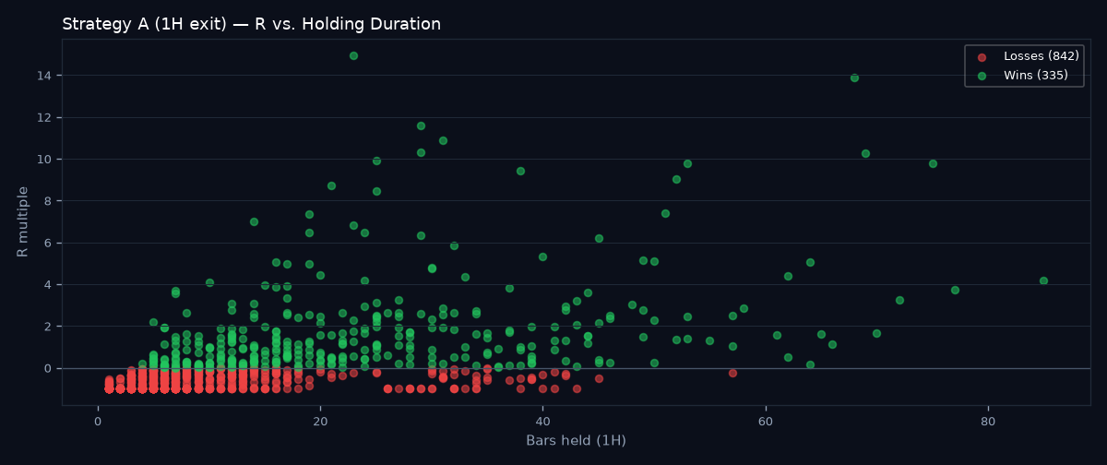Screen dimensions: 1107x465
Task: Click the x-axis tick label '40'
Action: coord(542,421)
